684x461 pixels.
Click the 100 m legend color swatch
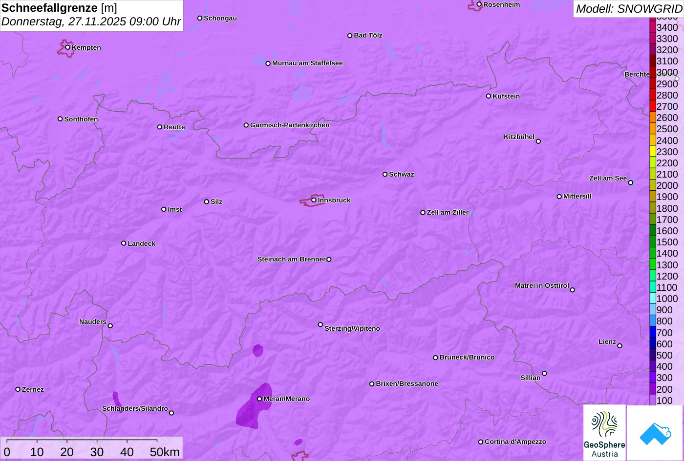pos(653,400)
